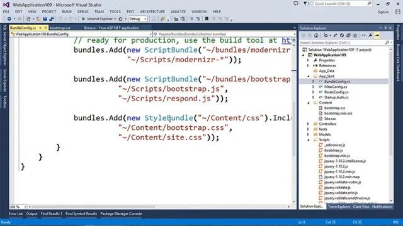Viewport: 403px width, 226px height.
Task: Open the Team Explorer tab
Action: click(x=339, y=207)
